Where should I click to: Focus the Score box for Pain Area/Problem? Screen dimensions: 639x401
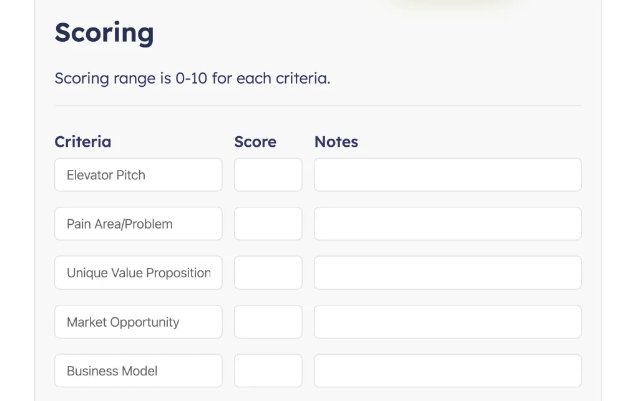[268, 224]
